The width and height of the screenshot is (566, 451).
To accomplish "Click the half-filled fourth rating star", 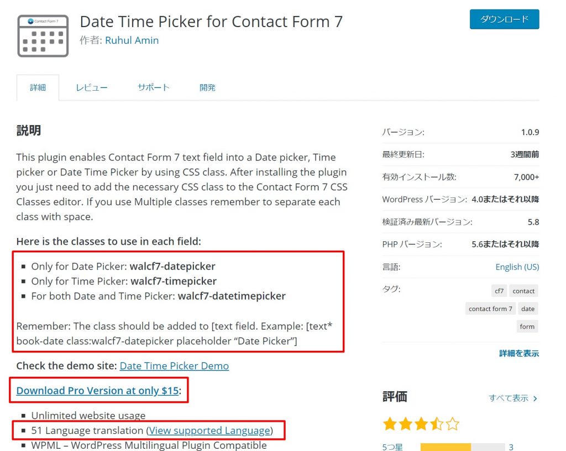I will coord(436,423).
